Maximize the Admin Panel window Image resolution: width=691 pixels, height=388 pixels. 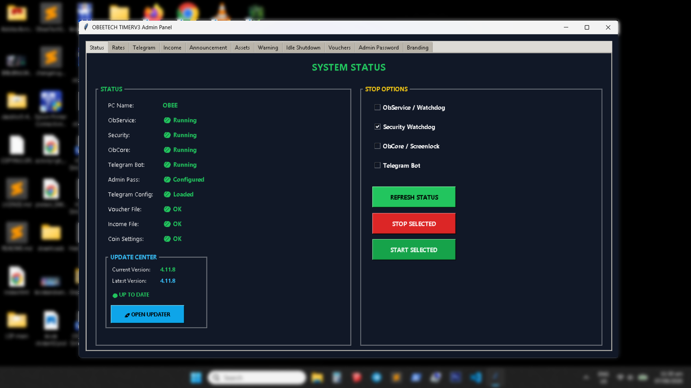[x=587, y=27]
